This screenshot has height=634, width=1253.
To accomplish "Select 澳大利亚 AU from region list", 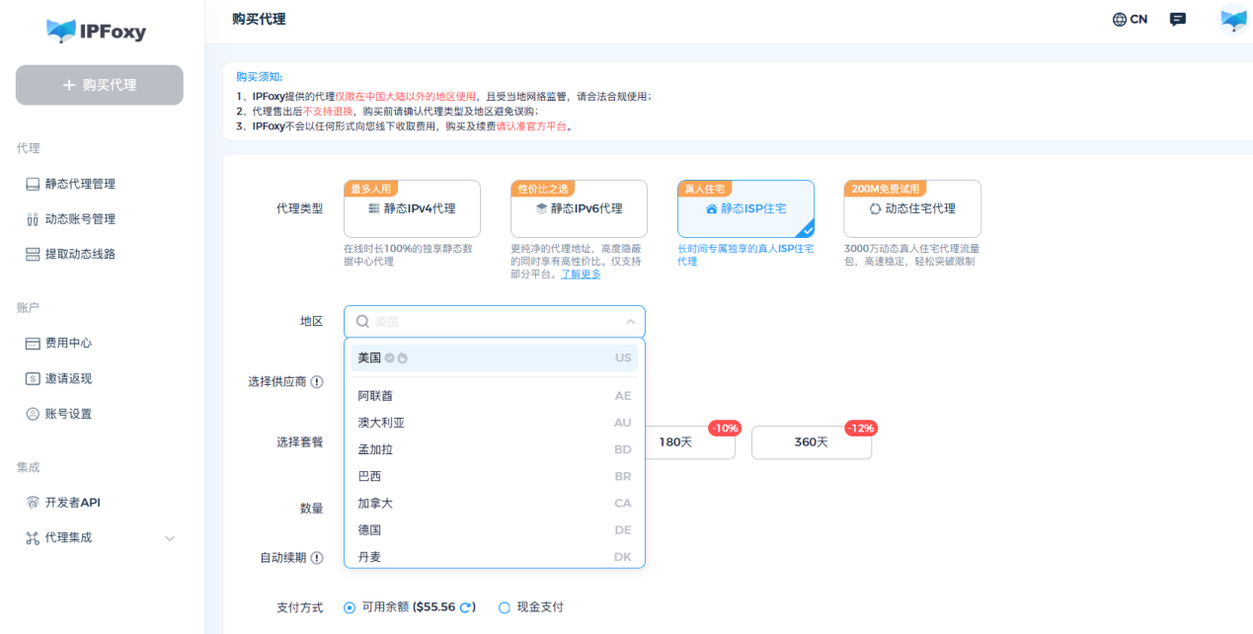I will coord(494,422).
